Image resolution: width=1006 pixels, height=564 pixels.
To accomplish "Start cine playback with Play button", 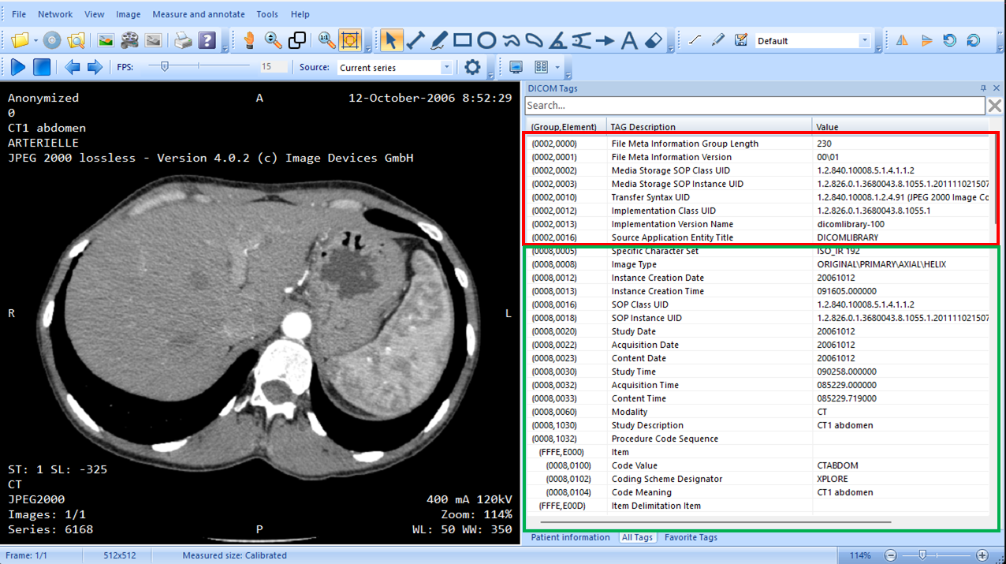I will [17, 67].
